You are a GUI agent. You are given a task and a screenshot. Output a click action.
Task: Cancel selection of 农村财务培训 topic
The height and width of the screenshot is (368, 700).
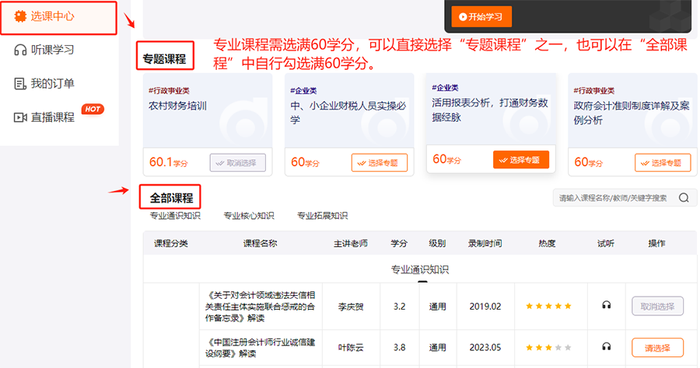click(x=237, y=163)
